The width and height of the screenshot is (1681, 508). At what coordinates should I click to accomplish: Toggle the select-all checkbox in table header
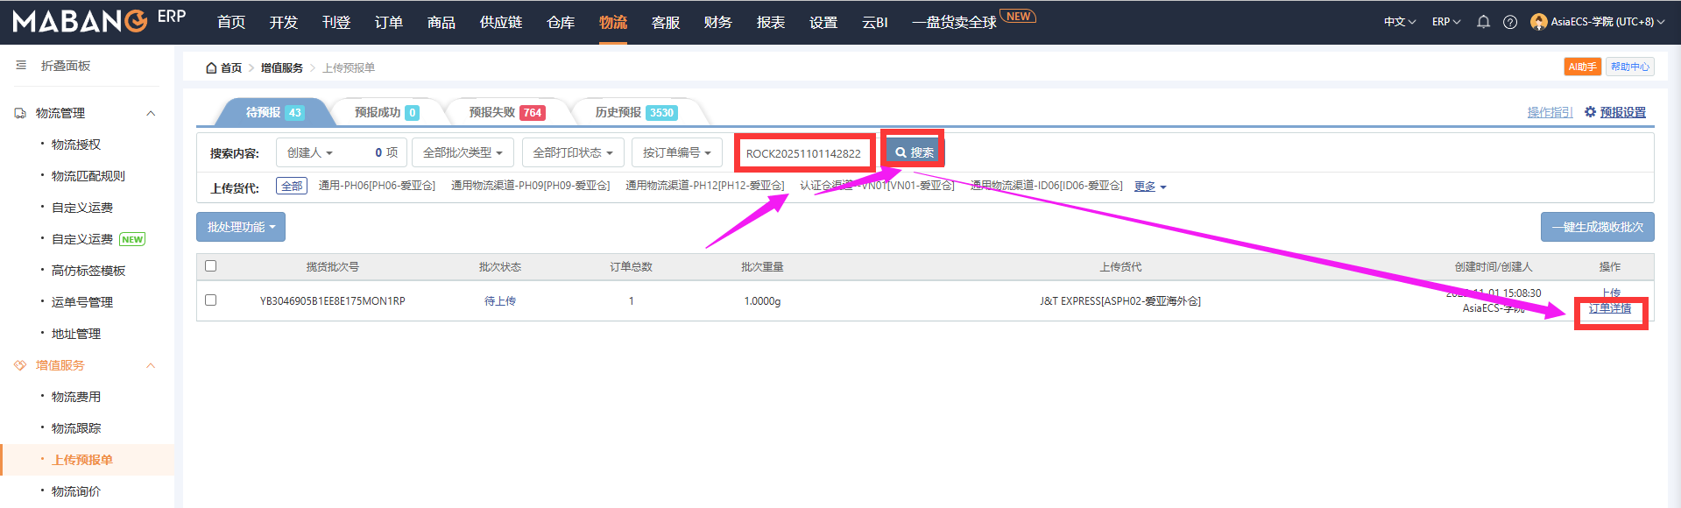coord(210,266)
